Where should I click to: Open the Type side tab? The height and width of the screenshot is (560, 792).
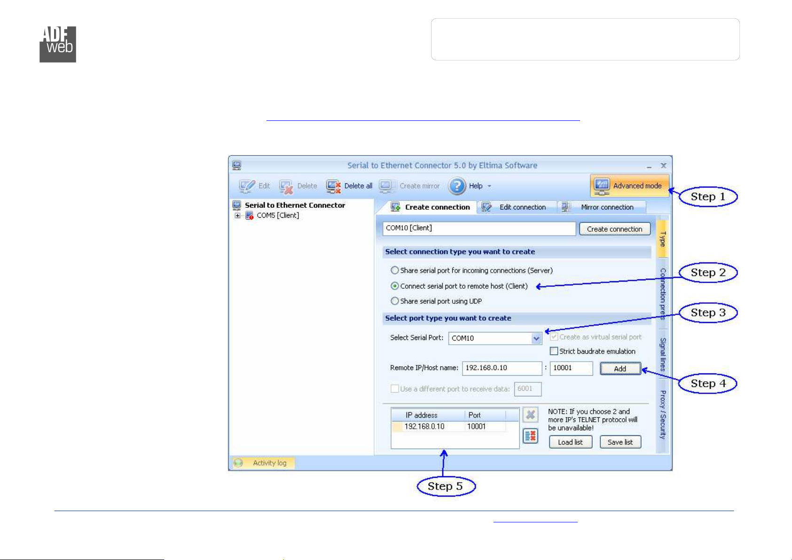(x=662, y=239)
